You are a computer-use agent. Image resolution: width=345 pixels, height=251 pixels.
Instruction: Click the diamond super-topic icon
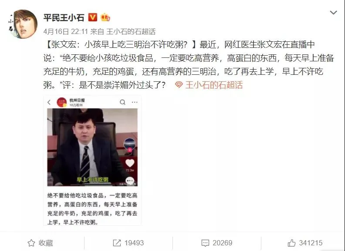tap(179, 85)
